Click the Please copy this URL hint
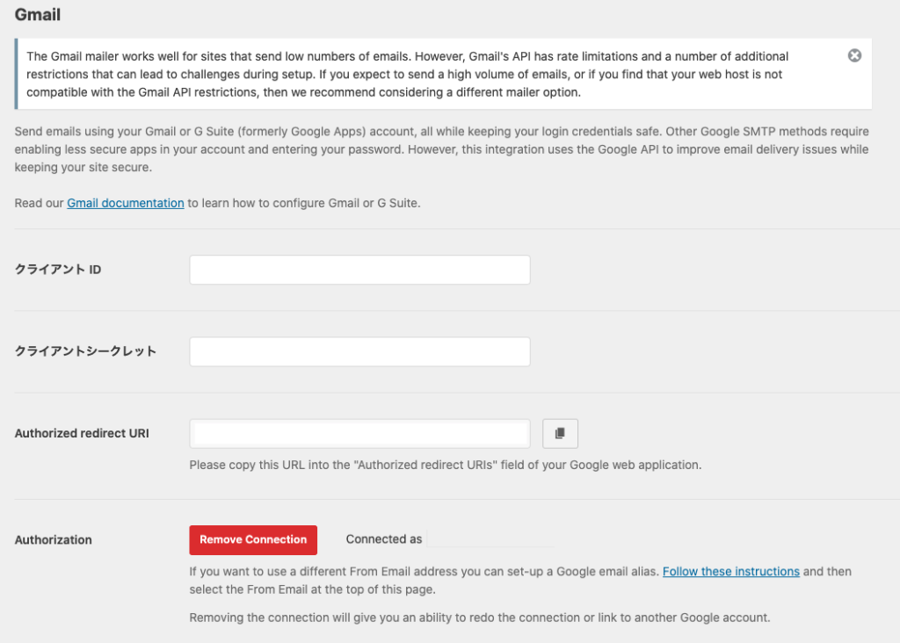Viewport: 900px width, 643px height. [445, 465]
